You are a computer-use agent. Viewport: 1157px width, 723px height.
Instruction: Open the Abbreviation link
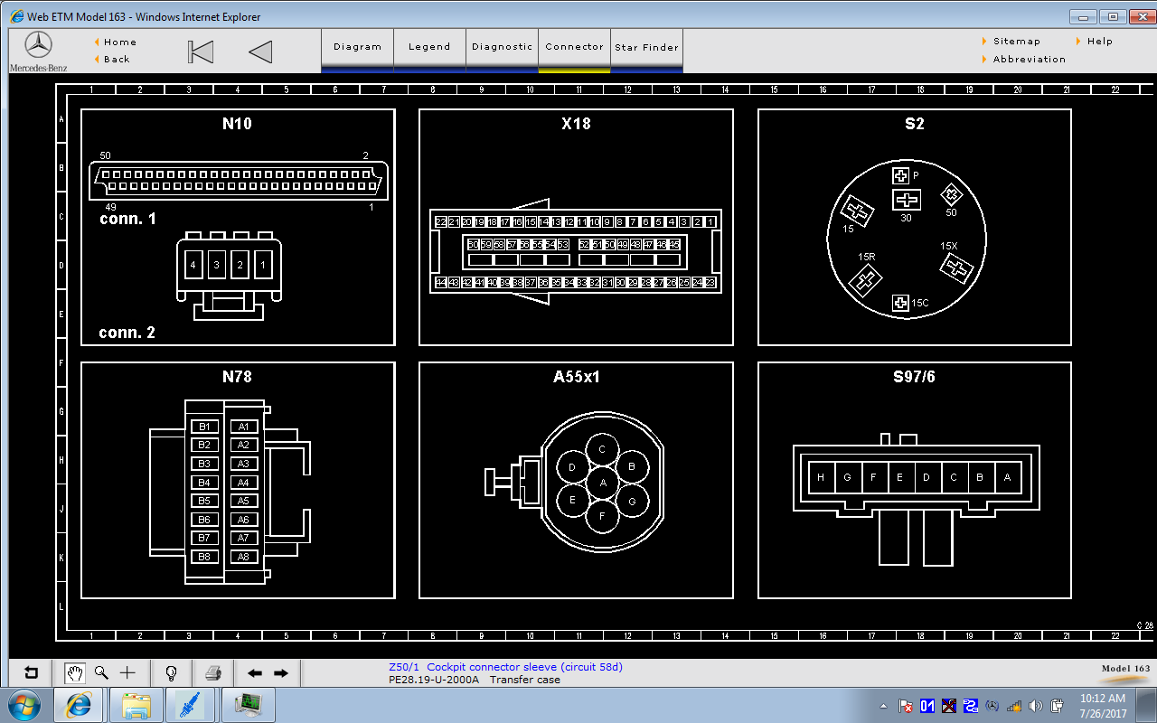tap(1029, 60)
